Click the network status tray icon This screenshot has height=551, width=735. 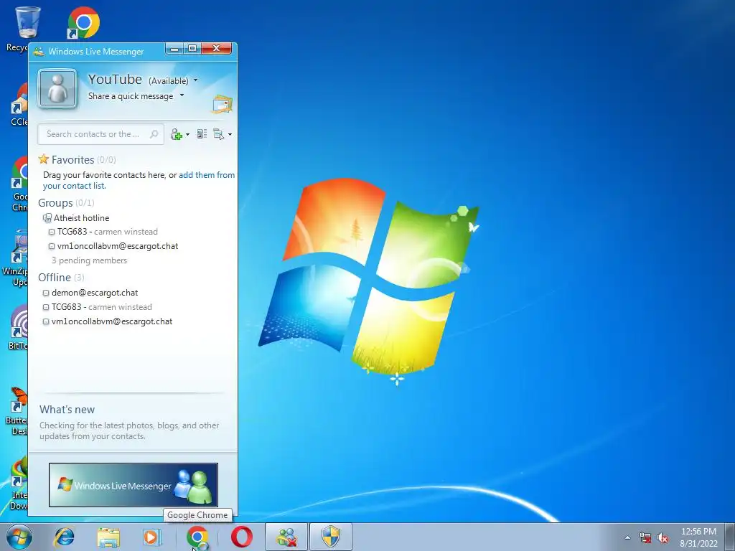tap(645, 537)
